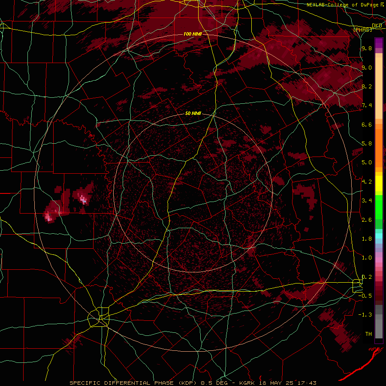Click the 50 NMI range ring label
This screenshot has height=386, width=386.
193,113
